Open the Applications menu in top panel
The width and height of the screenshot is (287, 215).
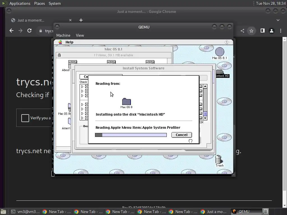pos(20,3)
